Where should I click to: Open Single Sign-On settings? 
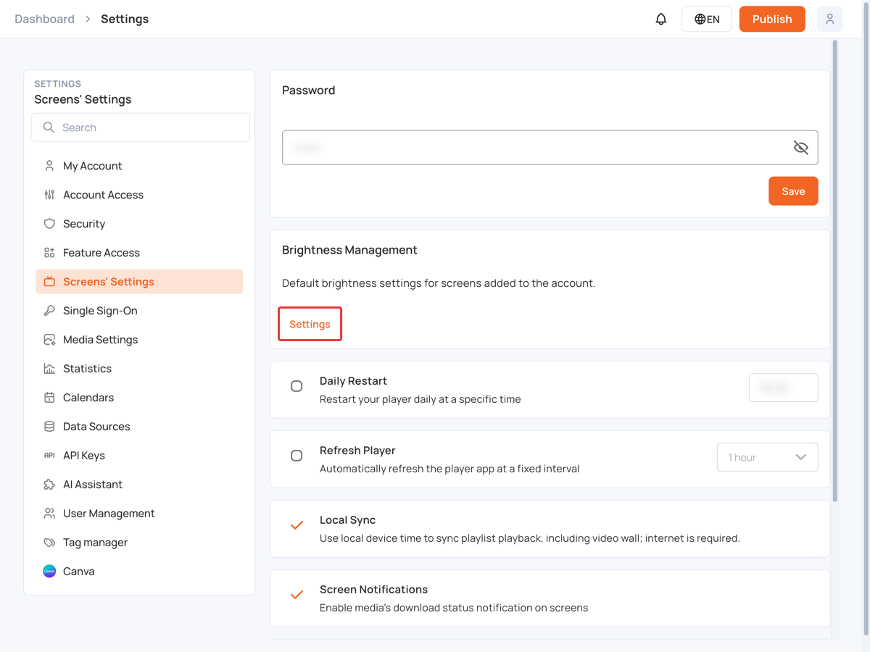139,311
